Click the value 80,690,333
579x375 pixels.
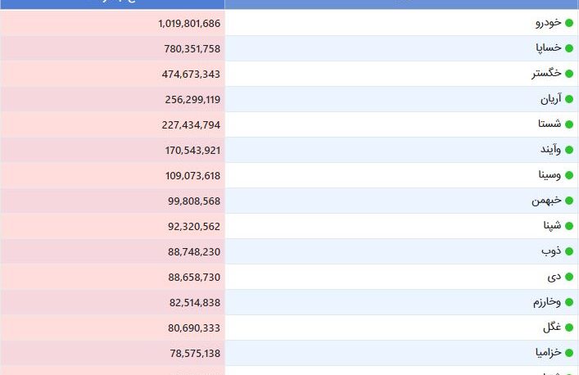click(194, 328)
